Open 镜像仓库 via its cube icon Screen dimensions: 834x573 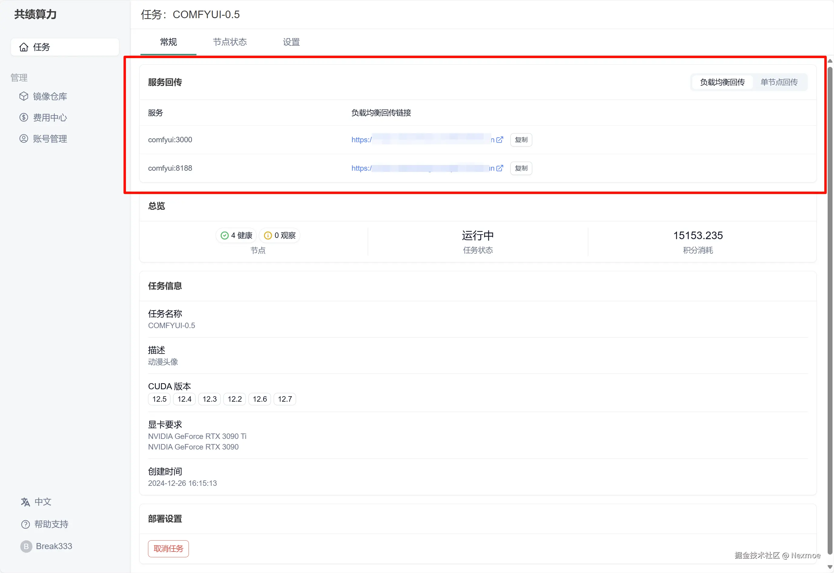(x=24, y=96)
